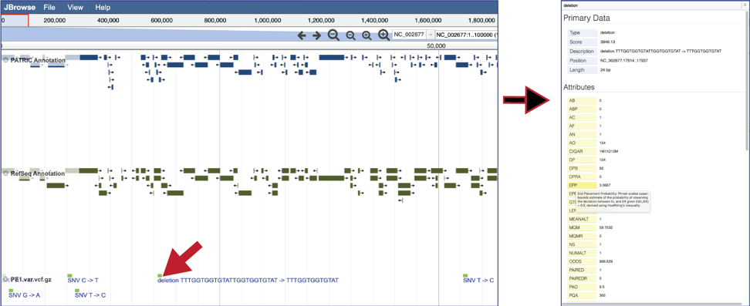Viewport: 750px width, 306px height.
Task: Click the Type field label in Primary Data
Action: 582,33
